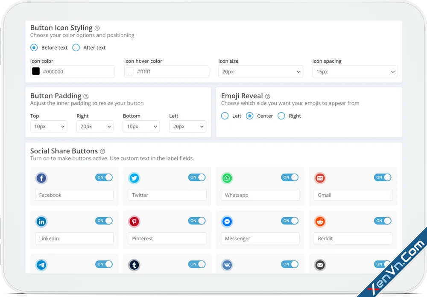
Task: Click the Twitter bird icon
Action: click(134, 178)
